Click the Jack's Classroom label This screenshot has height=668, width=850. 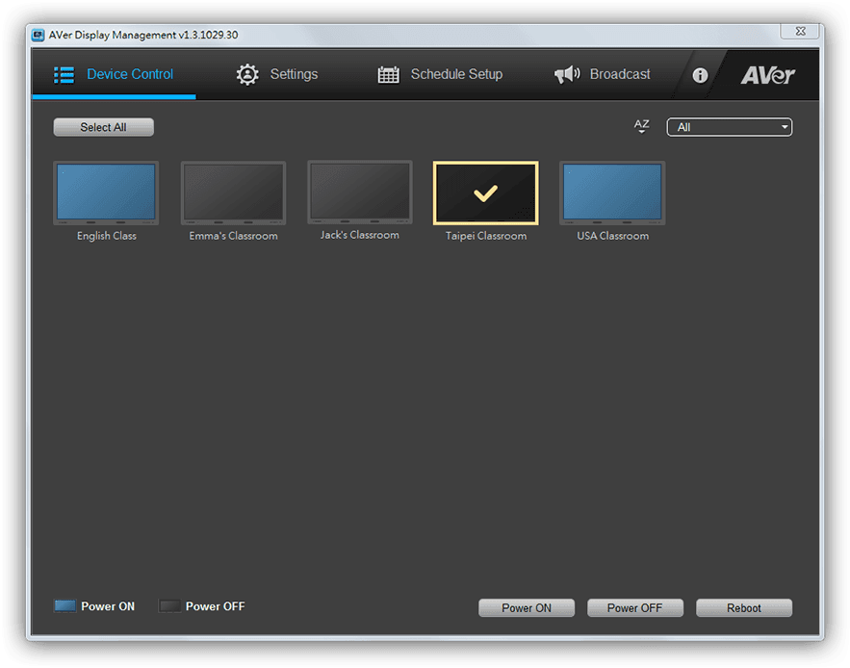click(360, 235)
